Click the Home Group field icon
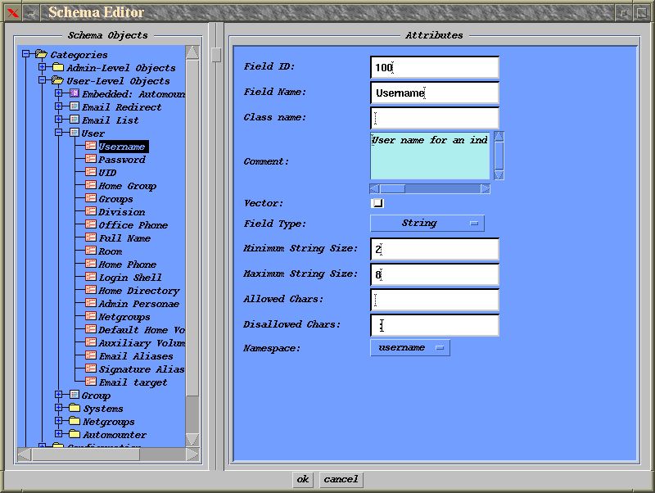655x493 pixels. (x=91, y=184)
